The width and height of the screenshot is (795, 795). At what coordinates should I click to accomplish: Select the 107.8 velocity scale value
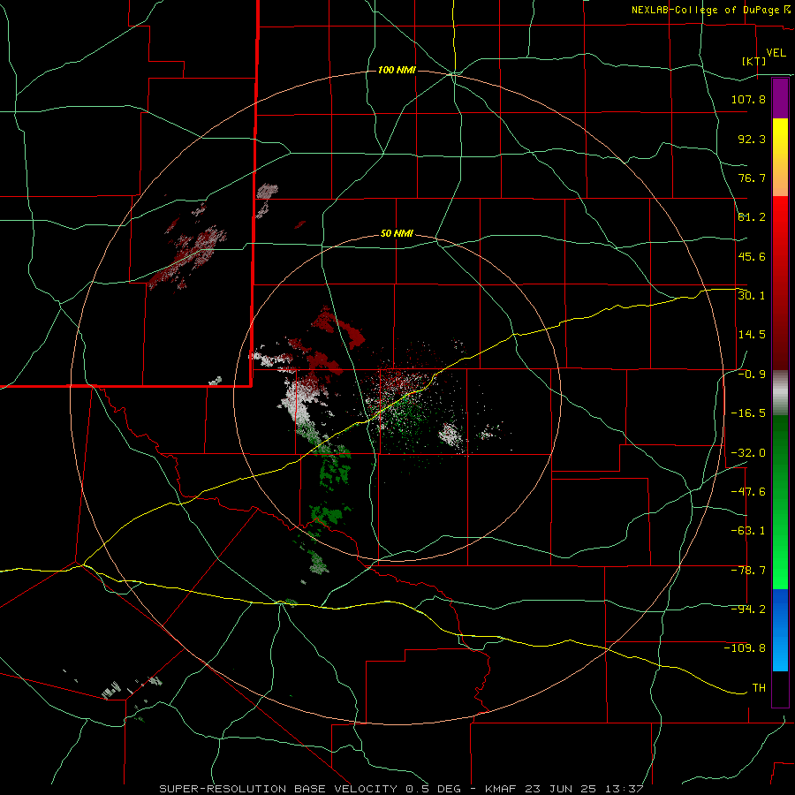[748, 99]
